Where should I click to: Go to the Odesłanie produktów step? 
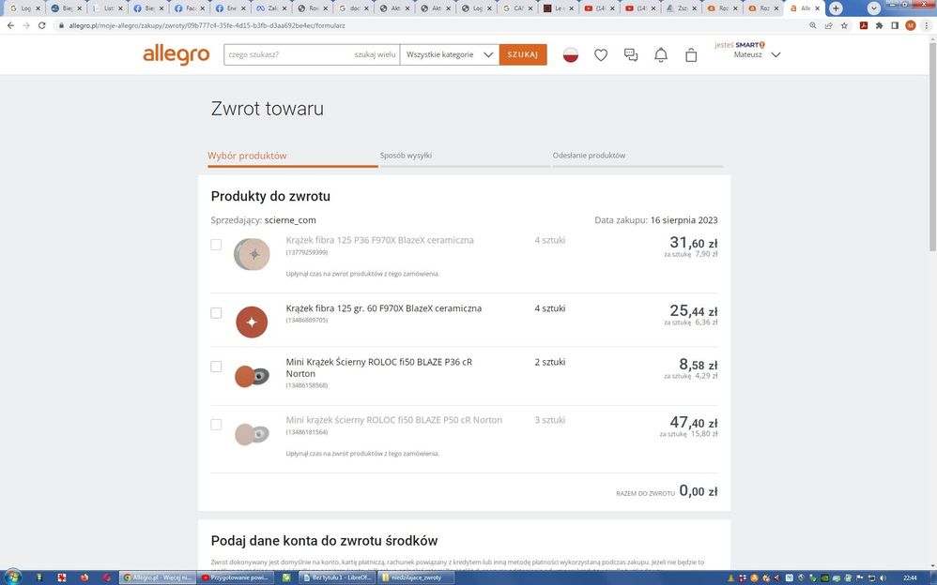click(x=589, y=156)
